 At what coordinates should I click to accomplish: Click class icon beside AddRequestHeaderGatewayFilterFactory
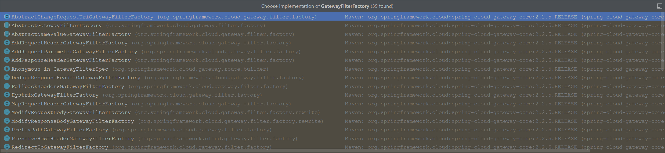(7, 43)
